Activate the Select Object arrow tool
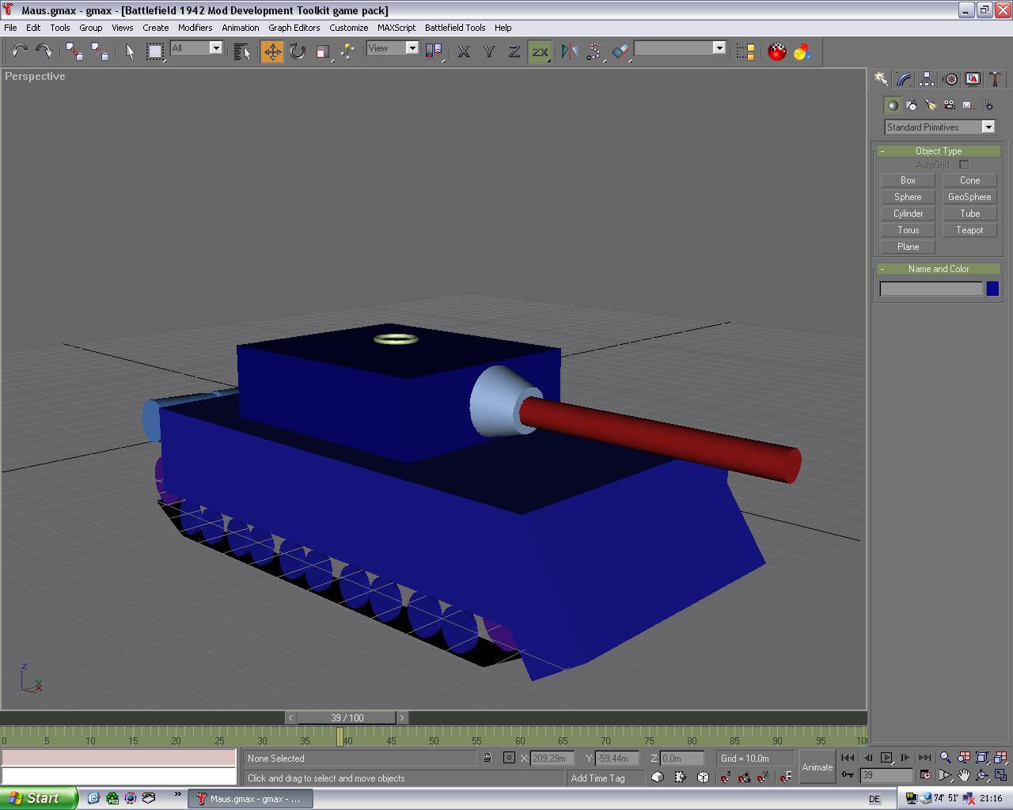This screenshot has height=810, width=1013. point(130,52)
